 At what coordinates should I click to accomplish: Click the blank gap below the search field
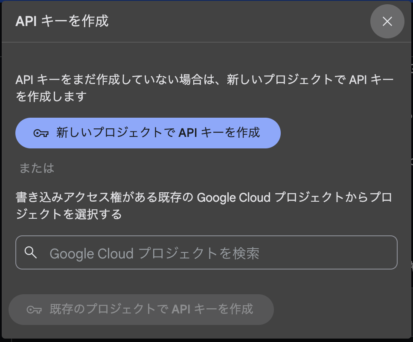(x=206, y=282)
